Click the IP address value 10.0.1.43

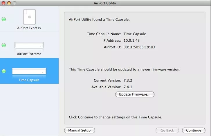tap(131, 40)
